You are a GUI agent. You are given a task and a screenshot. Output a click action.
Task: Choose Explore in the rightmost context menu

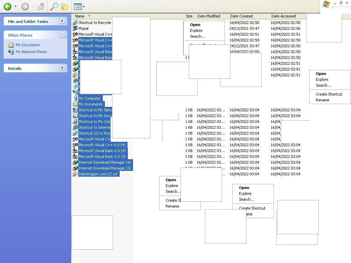point(322,79)
